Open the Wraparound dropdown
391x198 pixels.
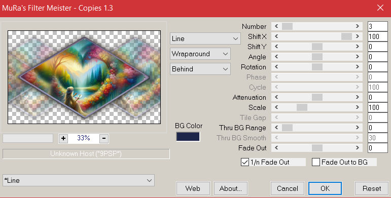(x=200, y=54)
